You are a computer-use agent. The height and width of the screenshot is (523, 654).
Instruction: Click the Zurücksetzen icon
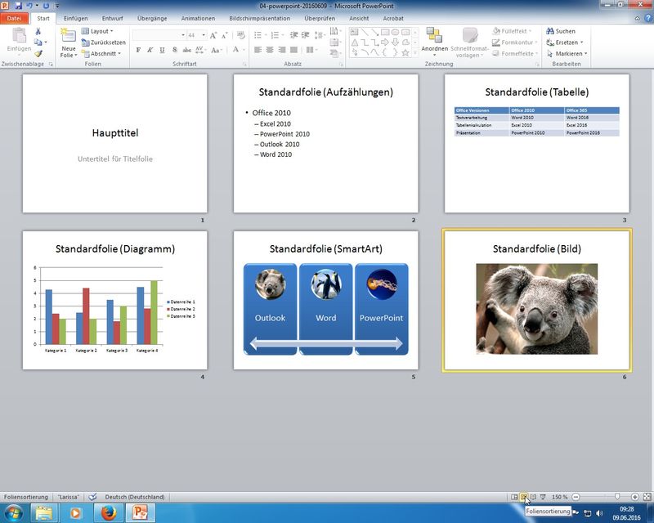click(x=85, y=42)
